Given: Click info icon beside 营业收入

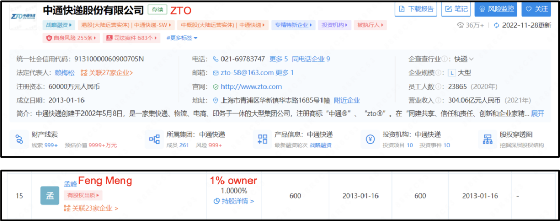Looking at the screenshot, I should tap(438, 100).
